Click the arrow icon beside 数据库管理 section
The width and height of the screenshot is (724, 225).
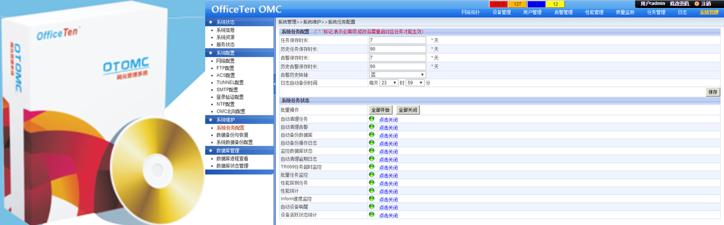pos(211,151)
